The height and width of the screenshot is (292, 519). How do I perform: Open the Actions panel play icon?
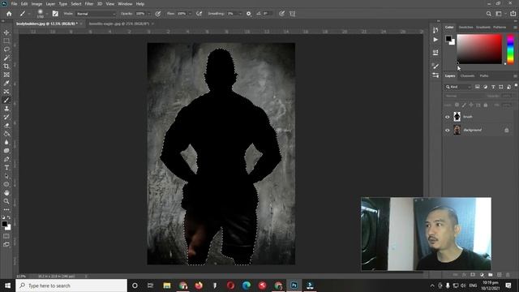(x=435, y=40)
